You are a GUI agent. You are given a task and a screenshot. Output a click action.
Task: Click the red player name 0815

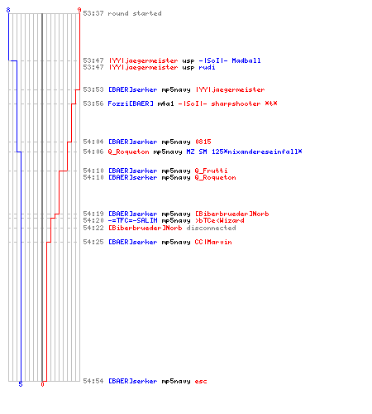pyautogui.click(x=203, y=142)
